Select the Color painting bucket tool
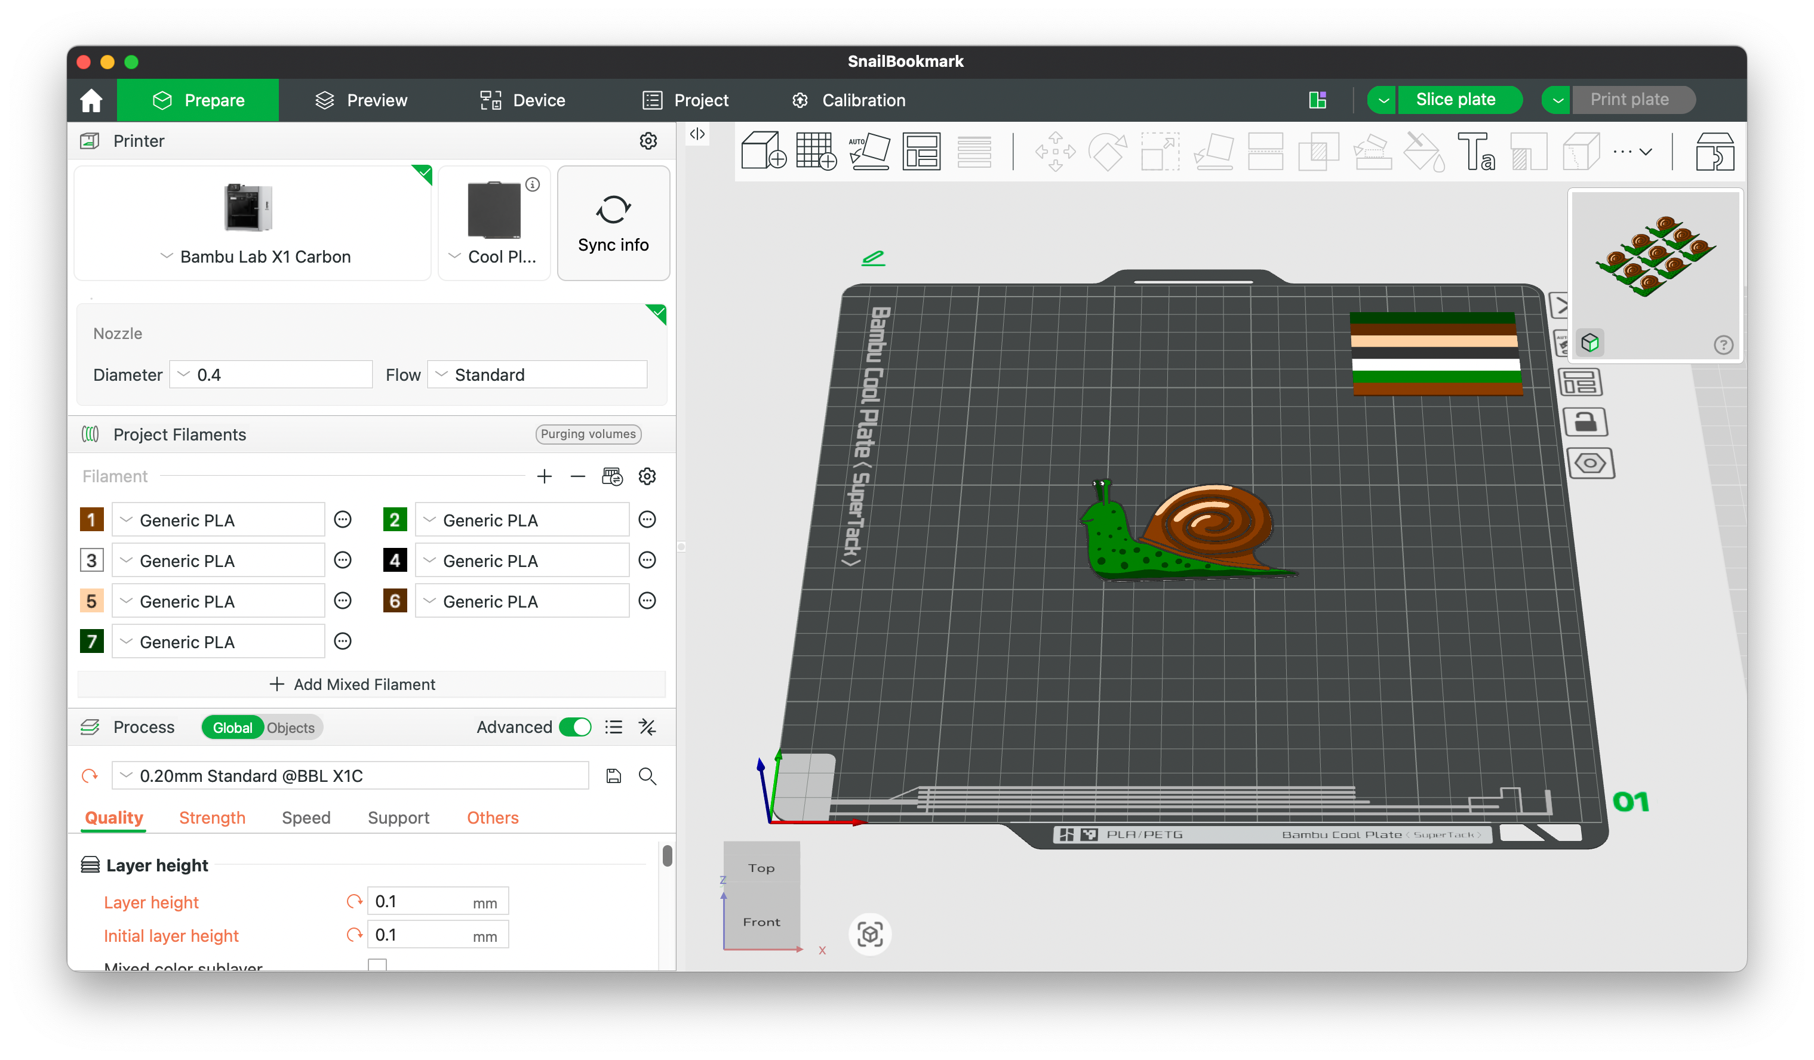This screenshot has height=1060, width=1814. (1424, 151)
